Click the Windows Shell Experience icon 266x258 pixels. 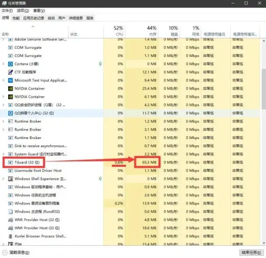(10, 179)
